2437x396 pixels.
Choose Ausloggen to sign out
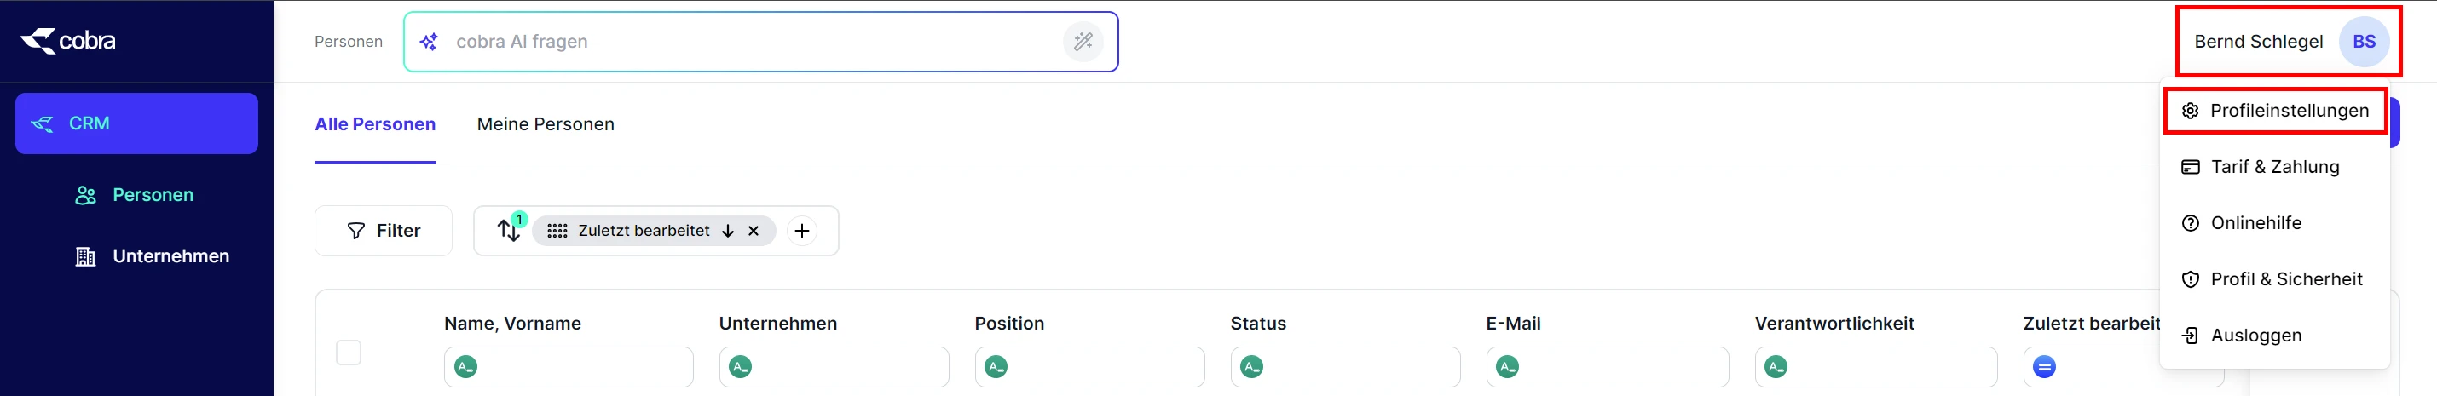pyautogui.click(x=2255, y=336)
